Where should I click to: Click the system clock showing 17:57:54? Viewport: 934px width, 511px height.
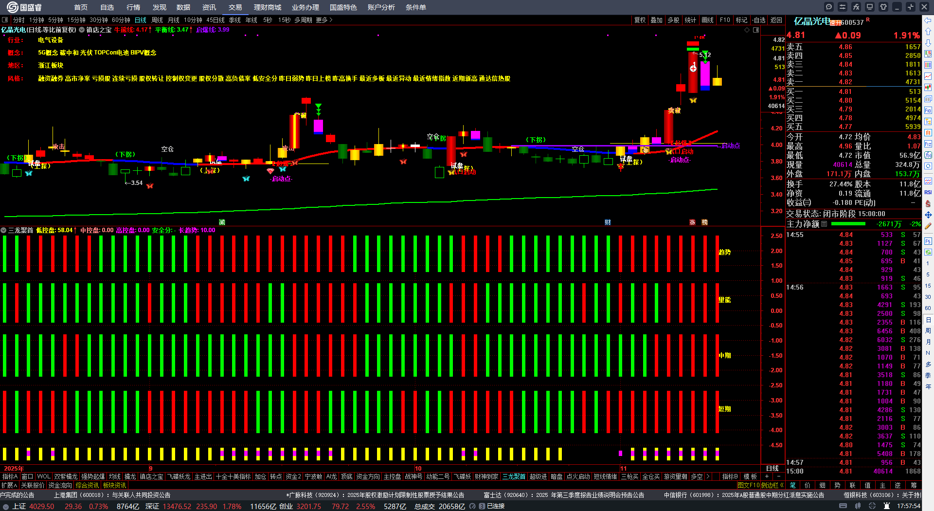[909, 506]
